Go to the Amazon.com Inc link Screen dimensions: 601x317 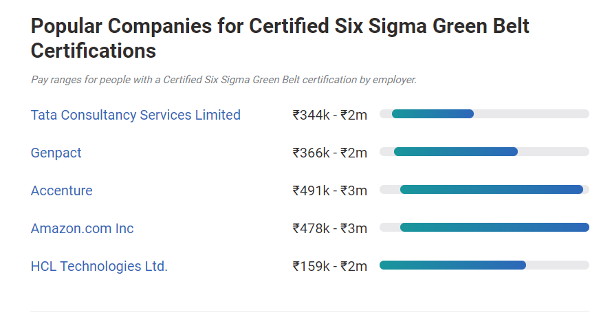click(82, 228)
